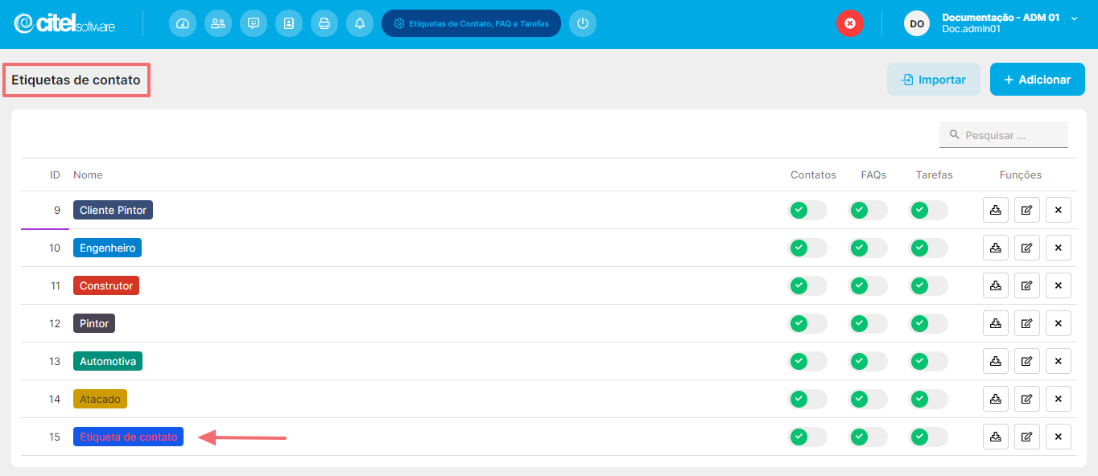Click the Importar button
Screen dimensions: 1098x476
click(934, 80)
